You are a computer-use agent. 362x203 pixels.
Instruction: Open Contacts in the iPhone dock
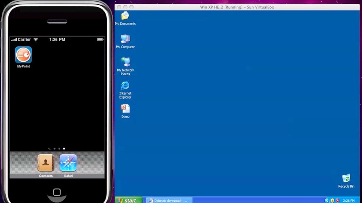tap(46, 163)
